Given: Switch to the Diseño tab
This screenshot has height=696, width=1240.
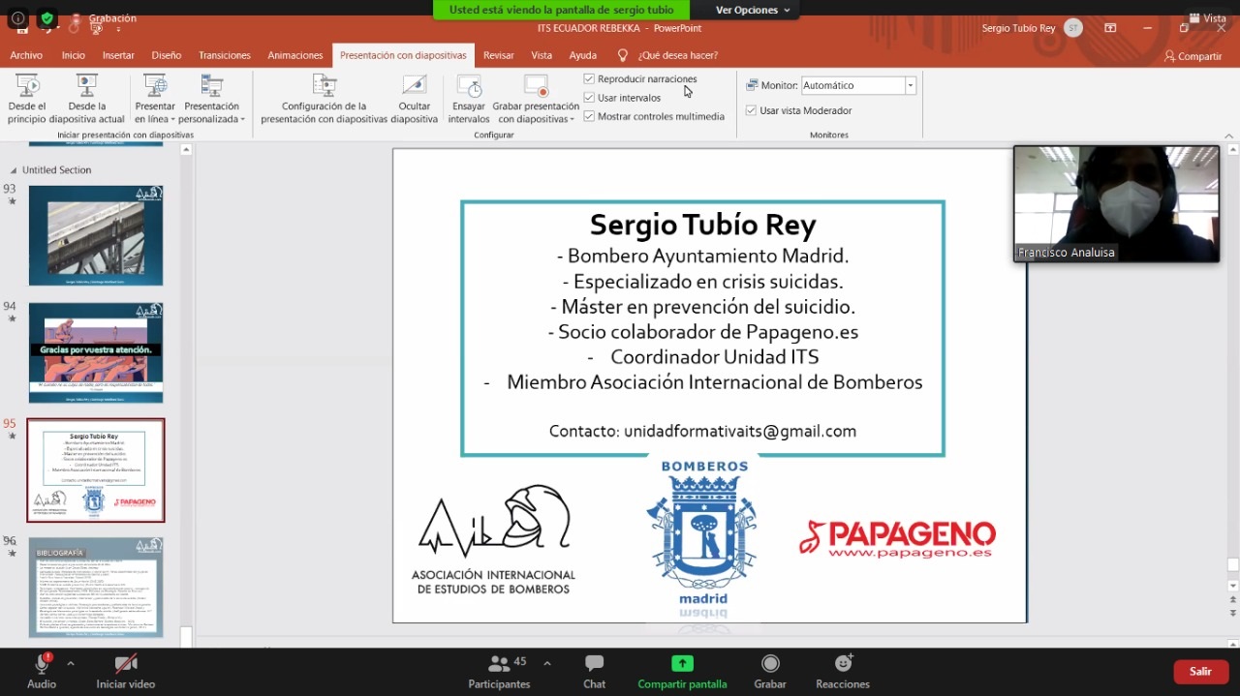Looking at the screenshot, I should 167,55.
